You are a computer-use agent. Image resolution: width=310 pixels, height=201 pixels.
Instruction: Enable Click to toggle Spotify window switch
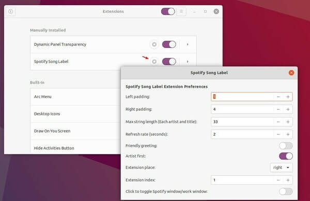286,191
